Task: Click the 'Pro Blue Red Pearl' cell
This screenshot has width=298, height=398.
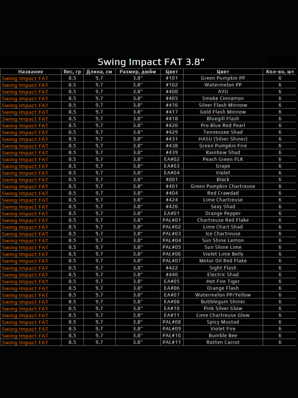Action: (x=223, y=126)
